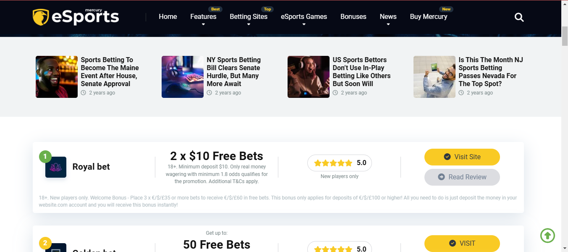Expand the Features dropdown menu

coord(203,17)
